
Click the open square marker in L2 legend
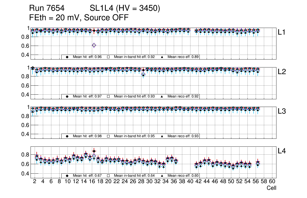(108, 97)
